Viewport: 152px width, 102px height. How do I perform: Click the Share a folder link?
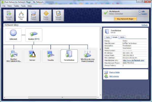tap(115, 72)
